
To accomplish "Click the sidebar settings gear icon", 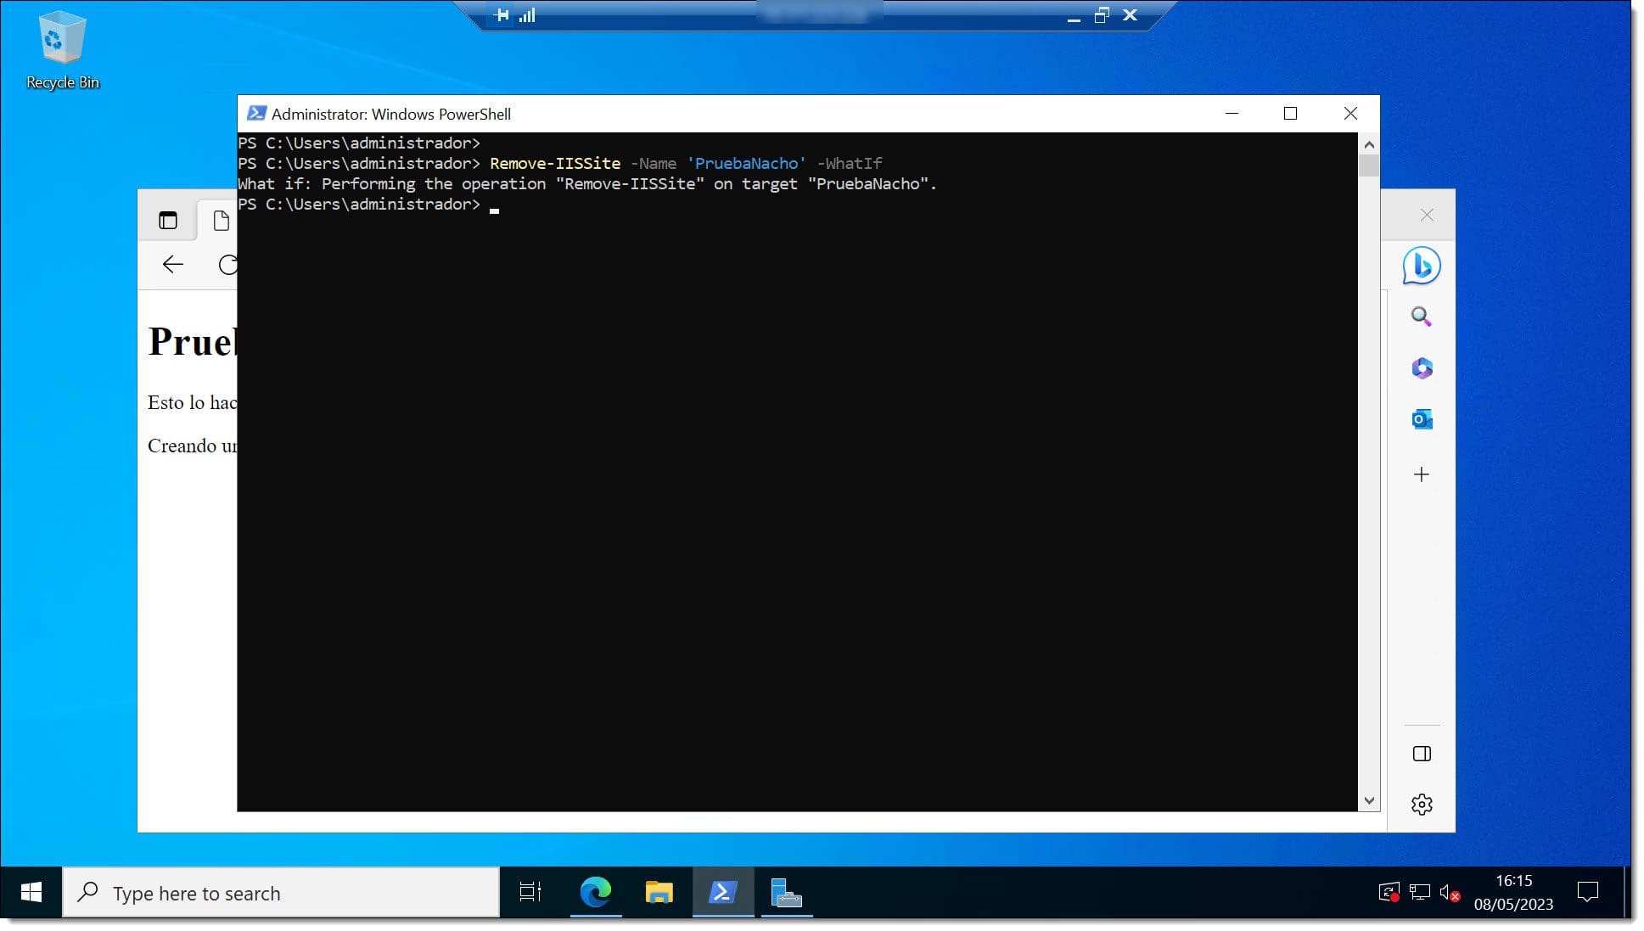I will click(1422, 804).
